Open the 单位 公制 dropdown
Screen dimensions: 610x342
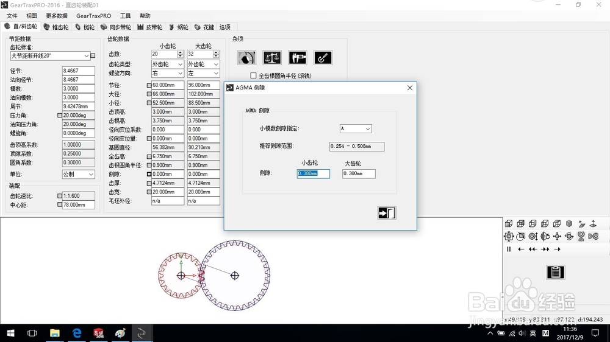point(78,174)
